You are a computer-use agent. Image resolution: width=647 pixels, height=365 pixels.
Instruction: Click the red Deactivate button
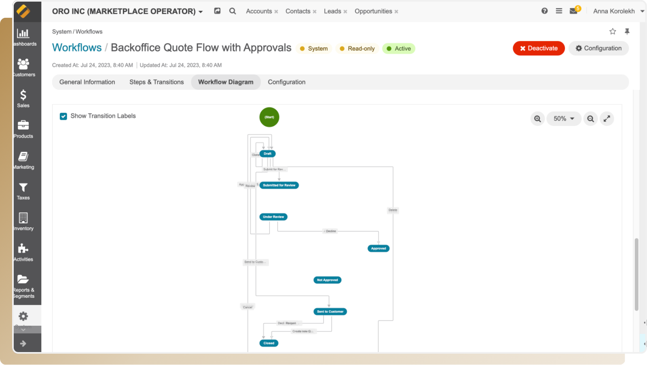click(539, 48)
